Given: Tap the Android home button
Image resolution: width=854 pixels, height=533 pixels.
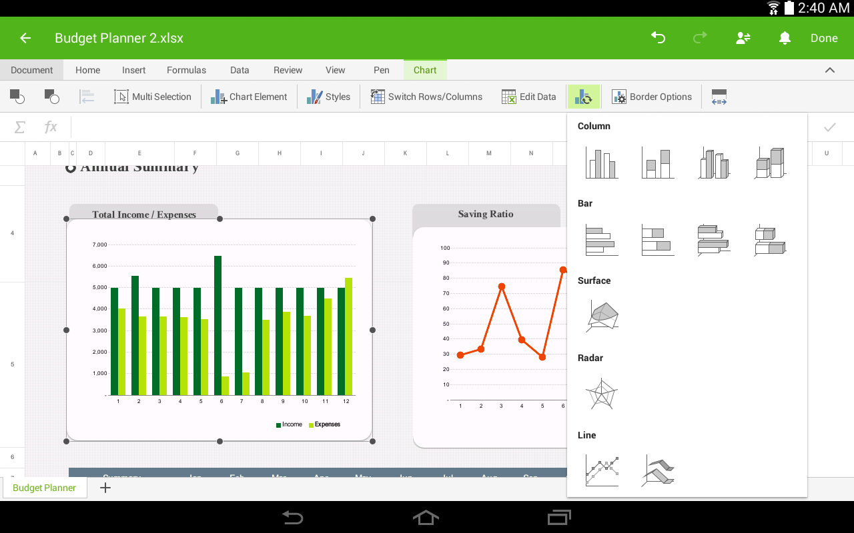Looking at the screenshot, I should pyautogui.click(x=426, y=517).
